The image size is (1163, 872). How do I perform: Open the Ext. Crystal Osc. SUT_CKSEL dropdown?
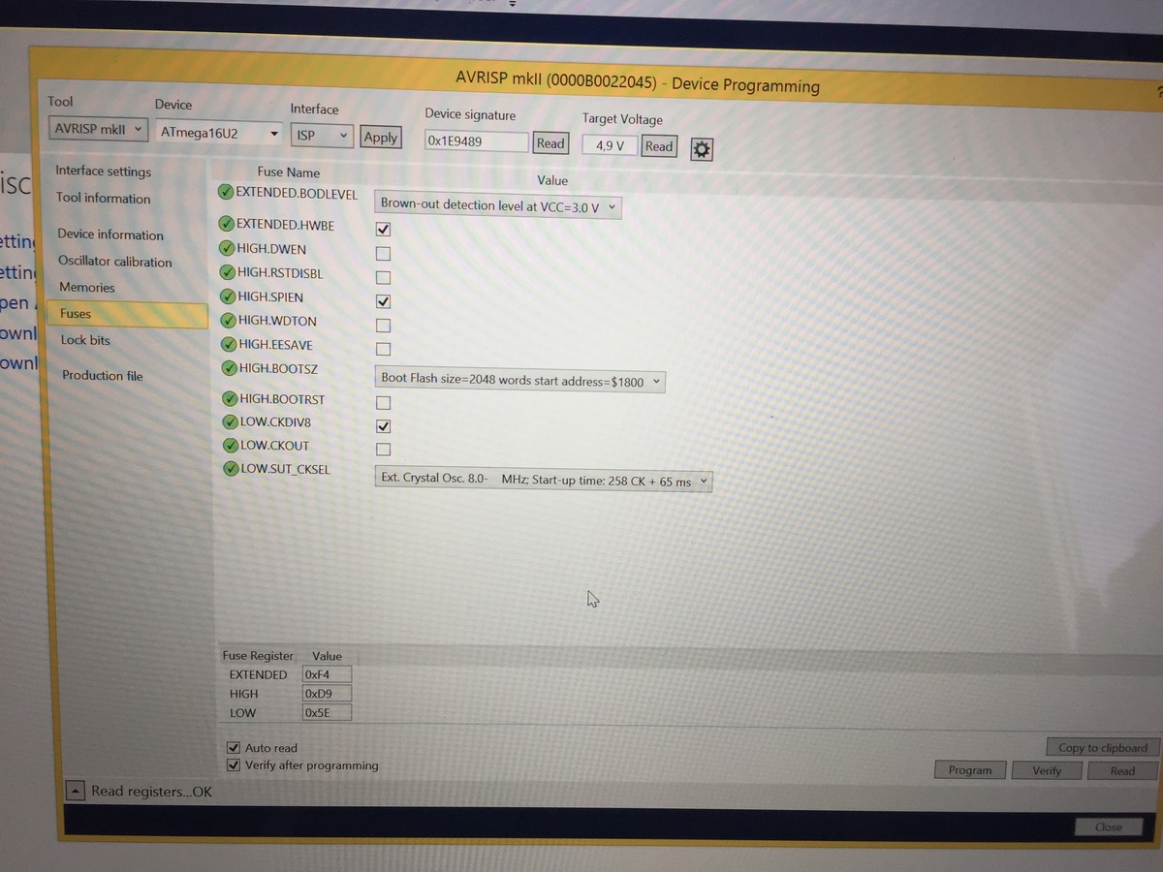click(x=544, y=481)
